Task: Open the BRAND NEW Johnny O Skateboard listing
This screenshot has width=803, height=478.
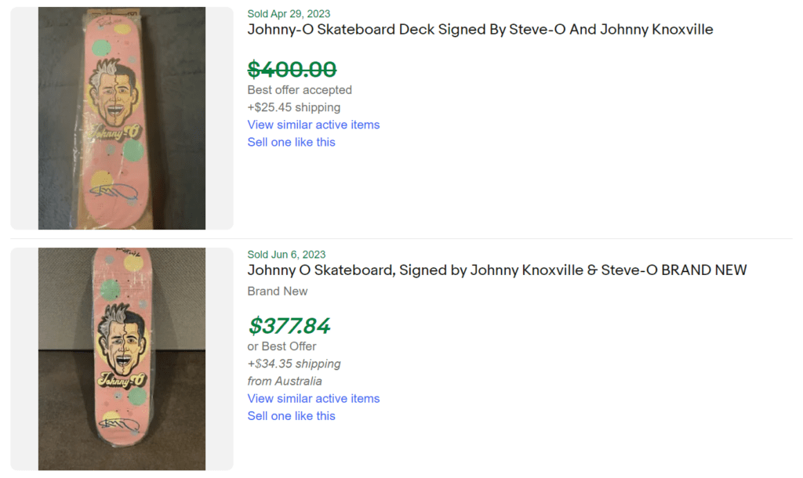Action: pos(496,270)
